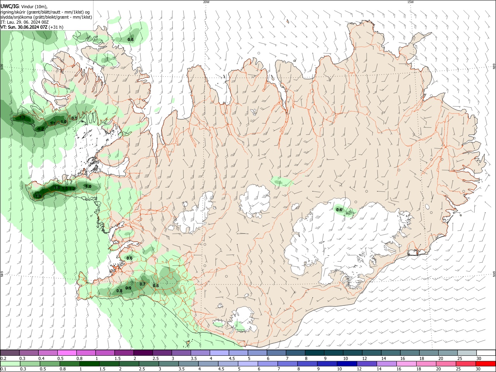
Task: Click the '64N' latitude label on right edge
Action: 494,274
